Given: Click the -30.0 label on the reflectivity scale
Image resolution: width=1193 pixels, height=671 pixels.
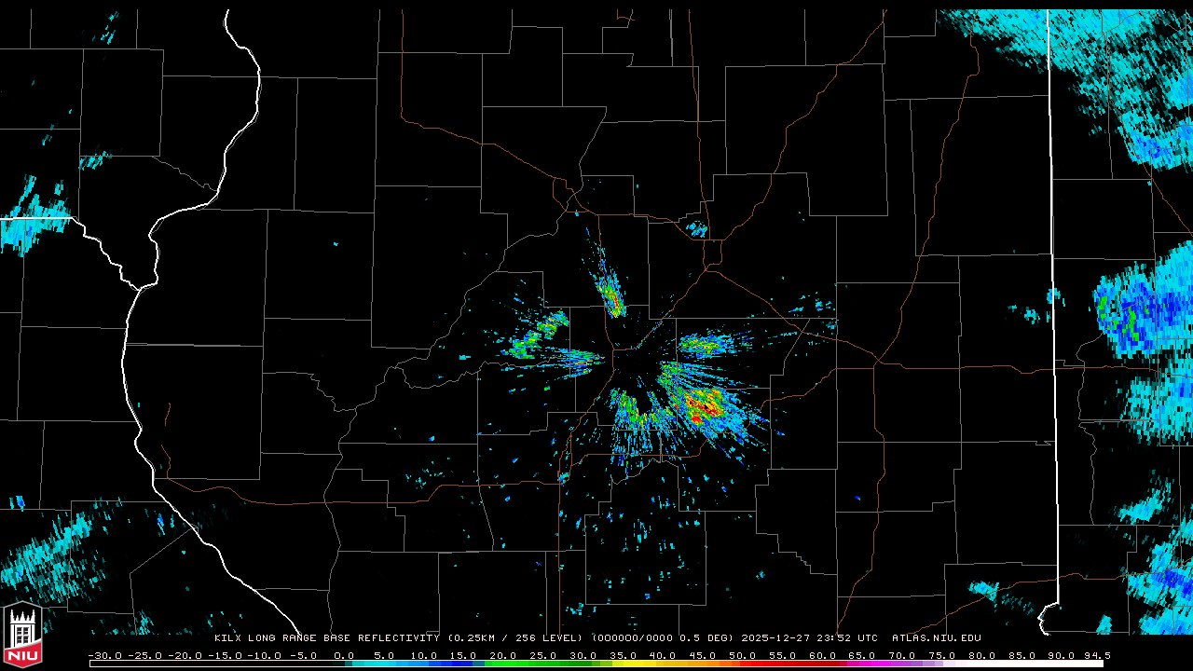Looking at the screenshot, I should (104, 655).
